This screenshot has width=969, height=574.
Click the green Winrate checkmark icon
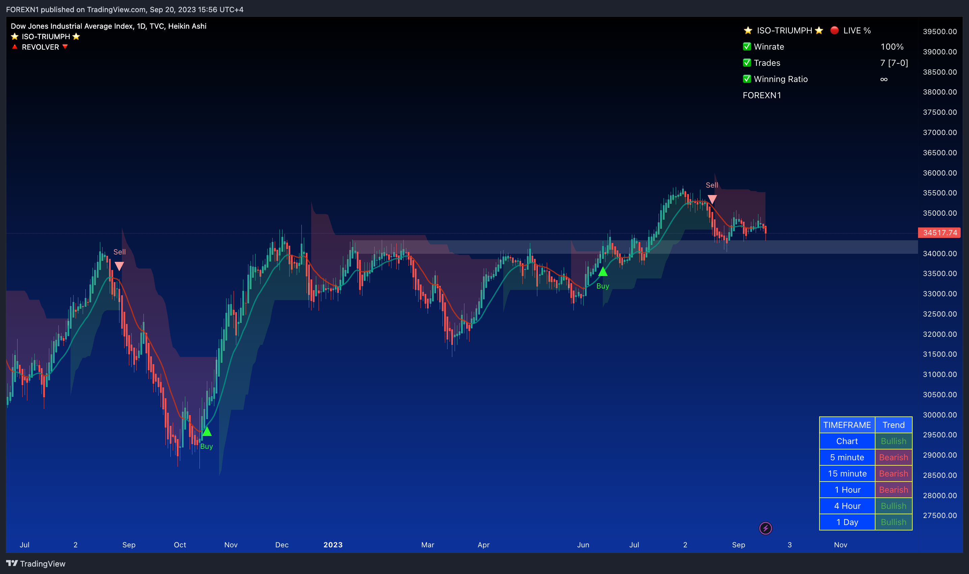point(747,47)
